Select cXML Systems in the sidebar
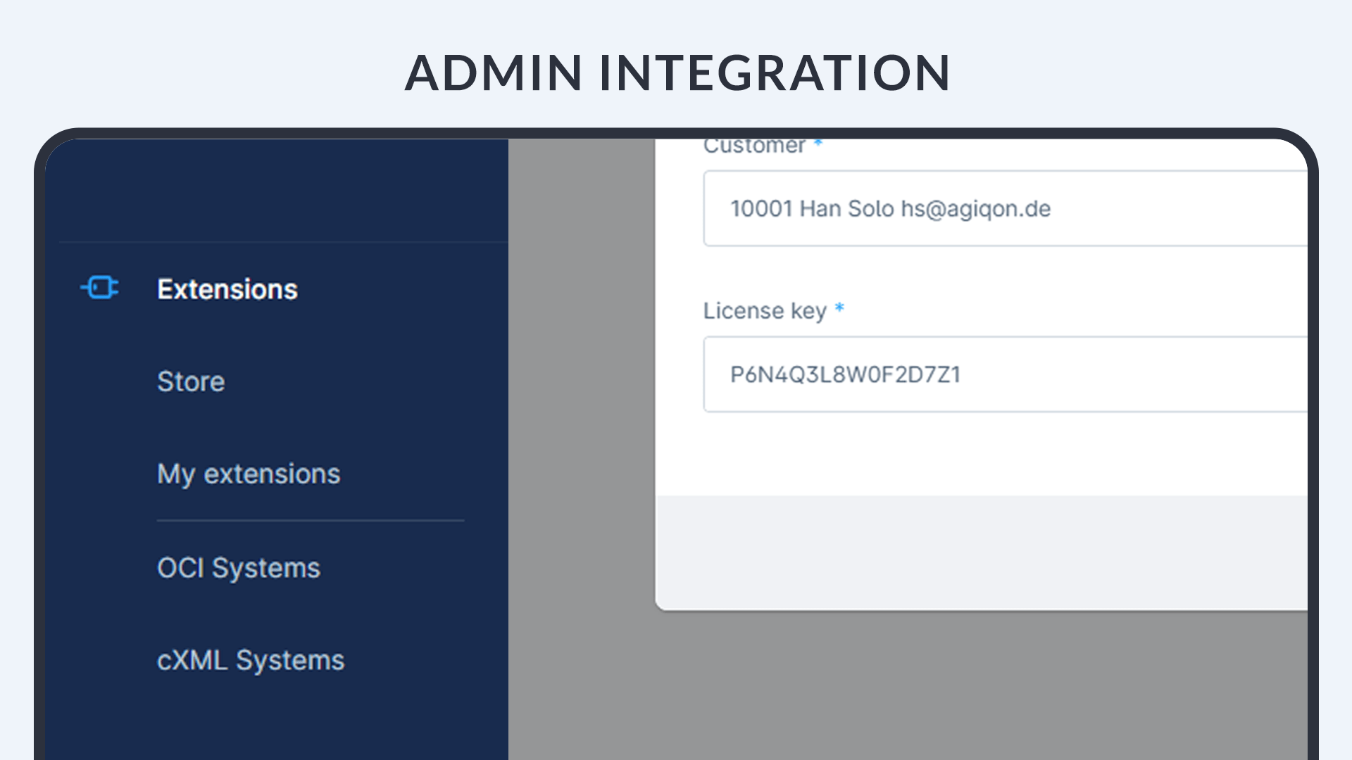Image resolution: width=1352 pixels, height=760 pixels. click(251, 660)
